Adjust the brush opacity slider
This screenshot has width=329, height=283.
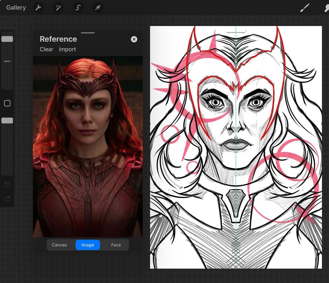coord(7,120)
